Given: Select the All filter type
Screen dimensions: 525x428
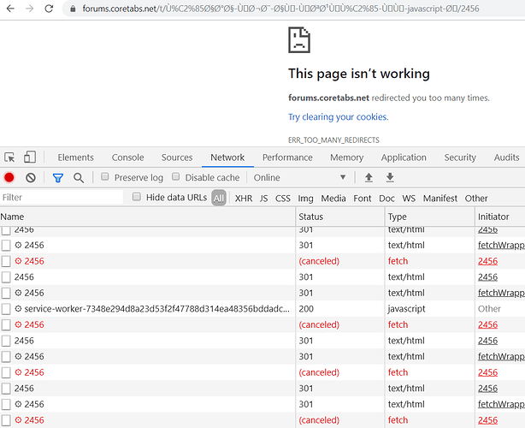Looking at the screenshot, I should pos(219,198).
